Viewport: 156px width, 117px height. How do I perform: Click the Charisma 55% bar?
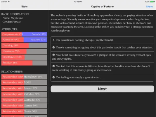(x=24, y=51)
